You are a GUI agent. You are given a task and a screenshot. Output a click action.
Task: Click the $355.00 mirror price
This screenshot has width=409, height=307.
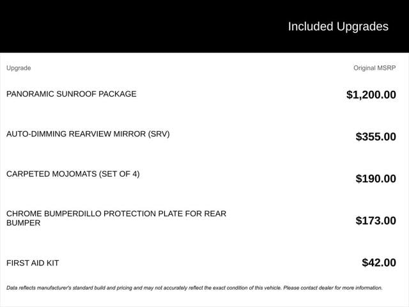376,136
